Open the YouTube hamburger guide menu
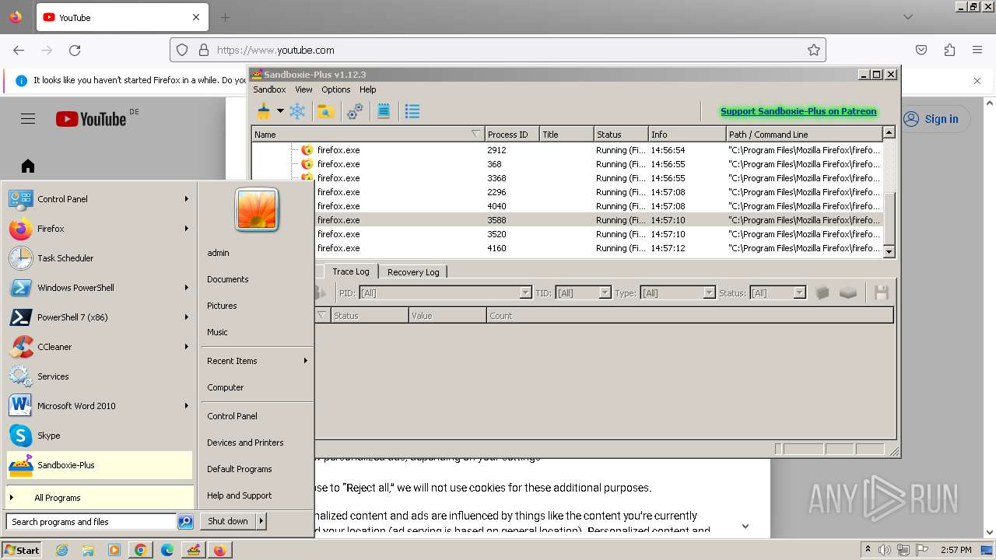 pos(28,119)
